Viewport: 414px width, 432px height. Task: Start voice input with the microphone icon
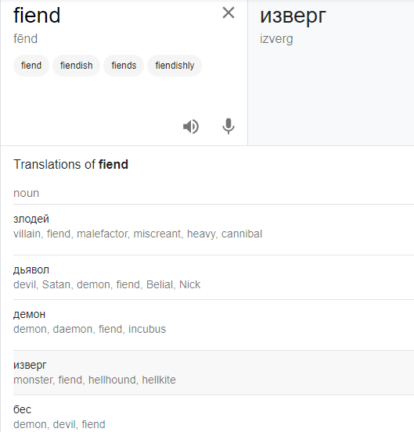[229, 127]
